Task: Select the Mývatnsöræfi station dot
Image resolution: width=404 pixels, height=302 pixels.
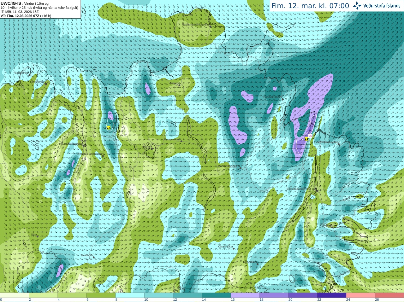Action: click(x=181, y=141)
